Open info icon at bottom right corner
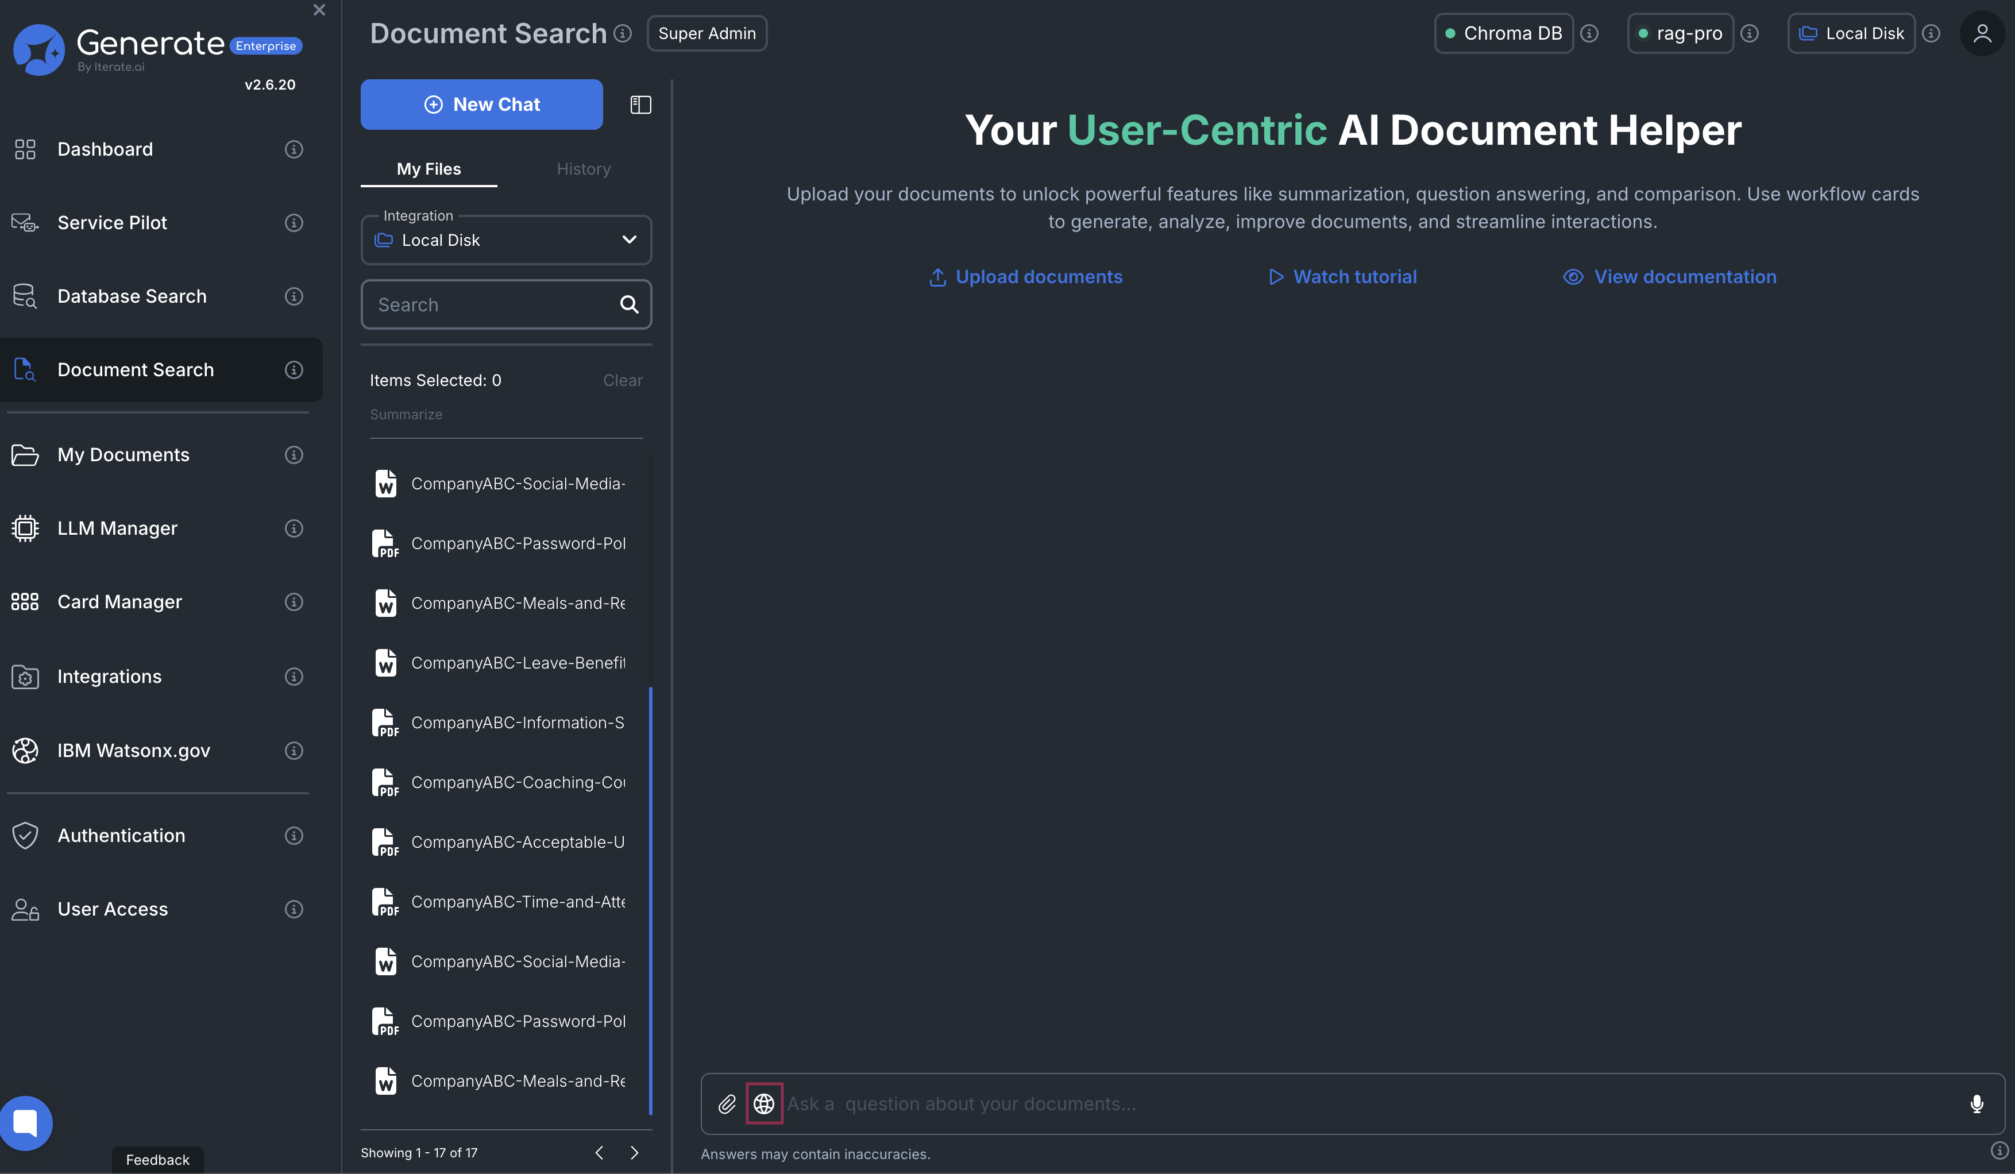The width and height of the screenshot is (2015, 1174). (1999, 1150)
